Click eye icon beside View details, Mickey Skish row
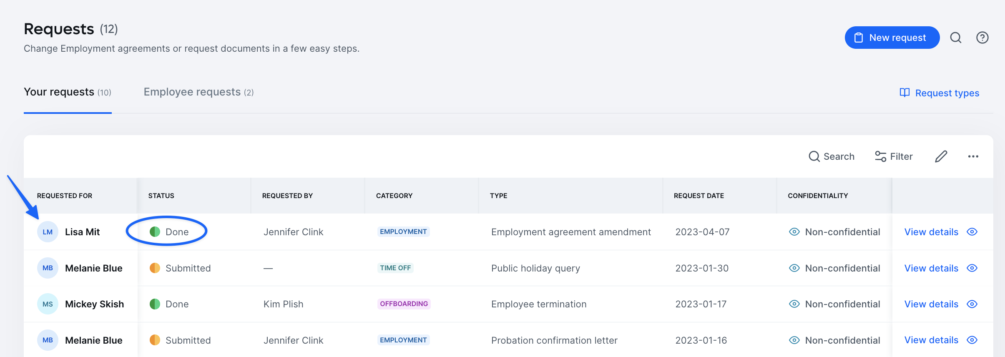 pos(972,304)
